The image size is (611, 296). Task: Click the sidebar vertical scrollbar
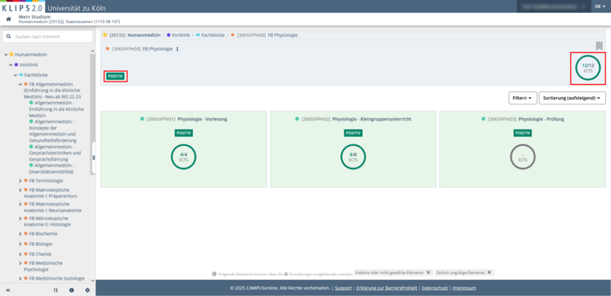pos(92,113)
